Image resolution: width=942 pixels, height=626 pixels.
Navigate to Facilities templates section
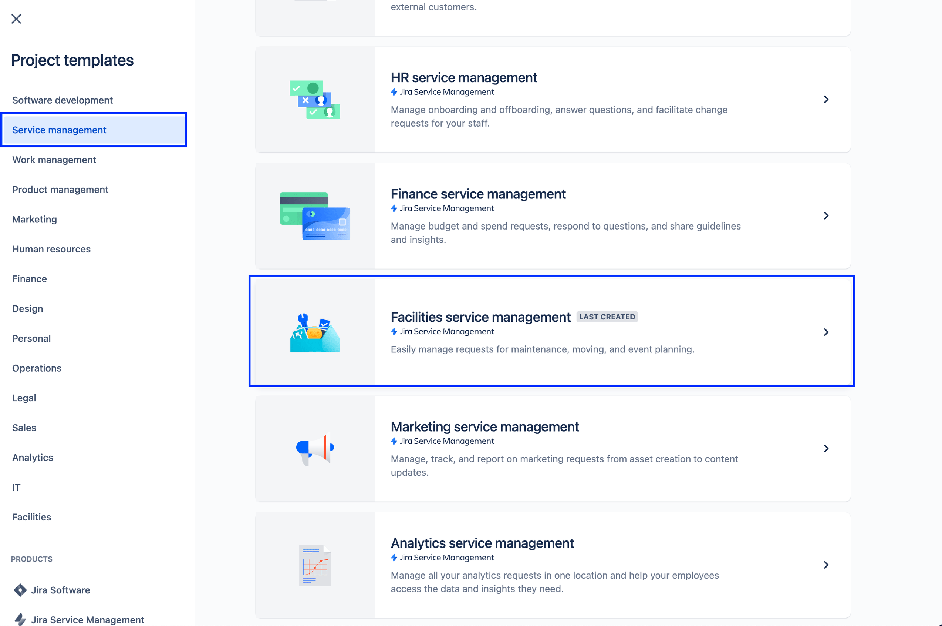[x=31, y=517]
